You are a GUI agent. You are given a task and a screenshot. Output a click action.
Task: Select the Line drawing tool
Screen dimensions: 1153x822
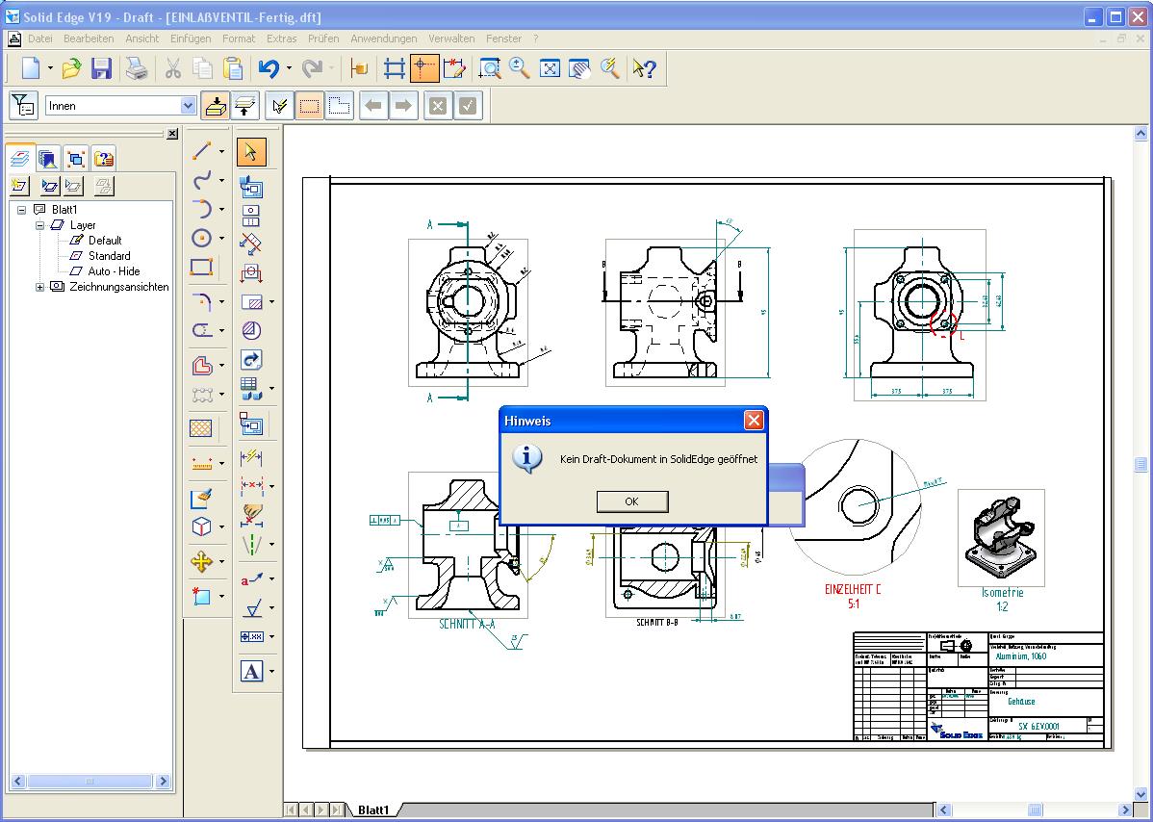(201, 151)
